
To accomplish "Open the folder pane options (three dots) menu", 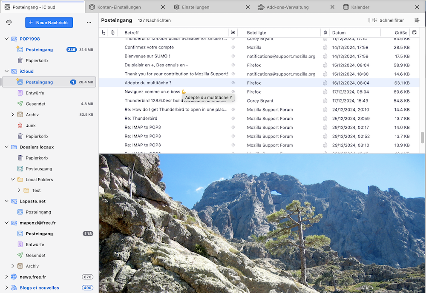I will [x=89, y=23].
